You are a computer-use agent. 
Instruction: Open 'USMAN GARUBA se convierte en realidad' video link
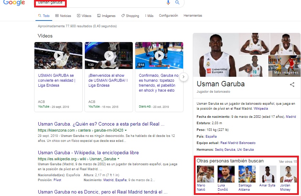tap(57, 80)
